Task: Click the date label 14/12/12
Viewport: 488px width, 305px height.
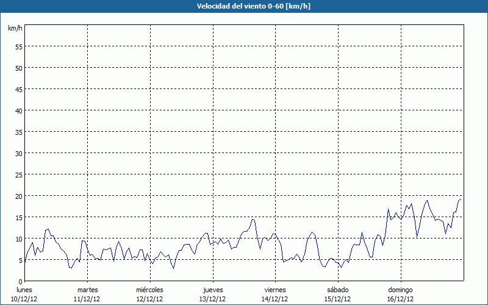Action: [275, 299]
